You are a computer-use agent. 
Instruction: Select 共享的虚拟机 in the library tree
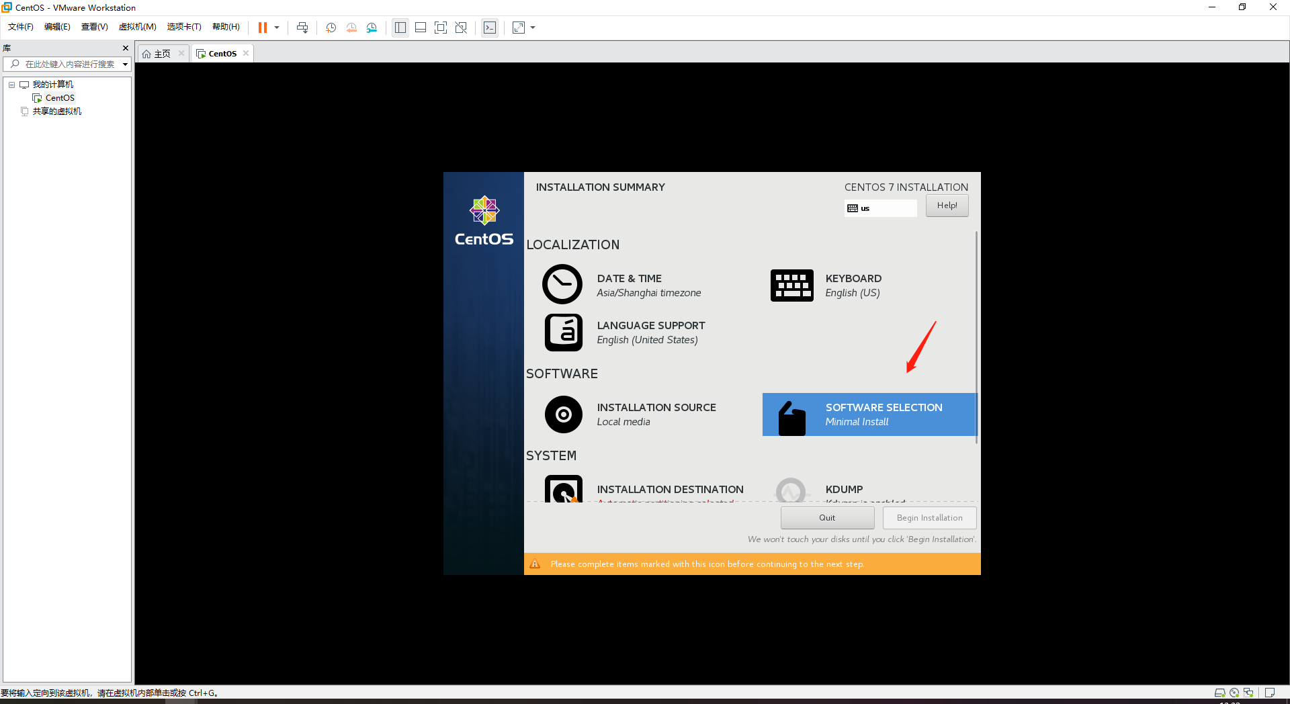57,112
